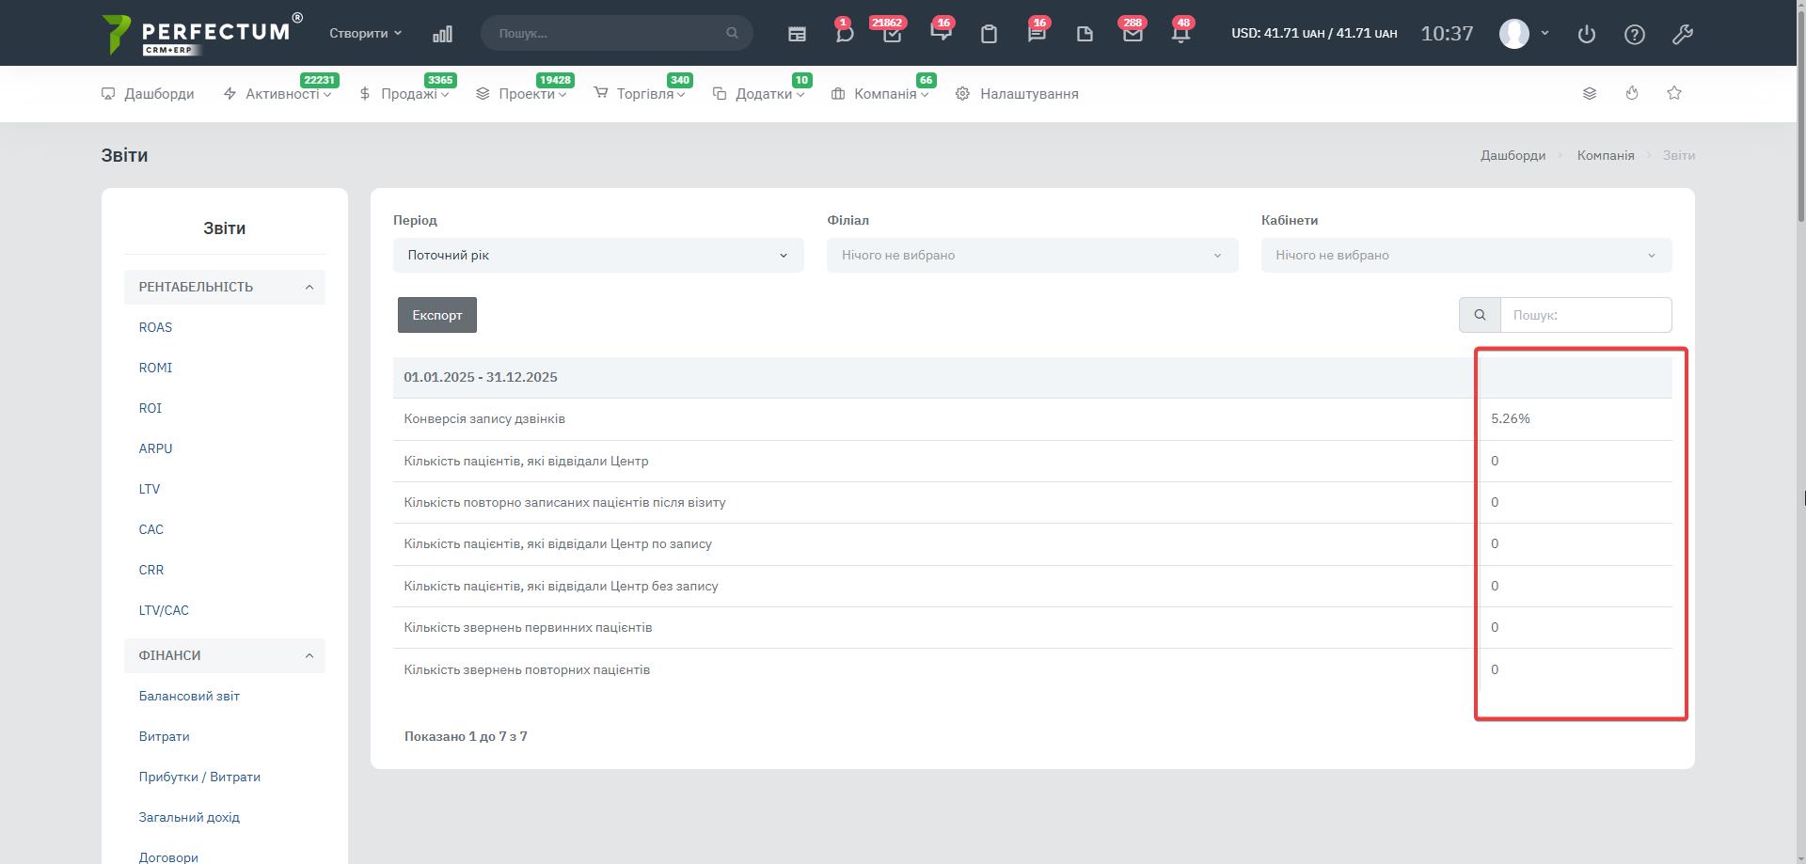Open the header icon left of the clipboard
Viewport: 1806px width, 864px height.
[x=941, y=33]
